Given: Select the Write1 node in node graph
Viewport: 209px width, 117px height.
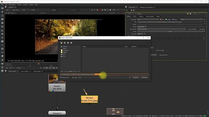Looking at the screenshot, I should [x=89, y=99].
